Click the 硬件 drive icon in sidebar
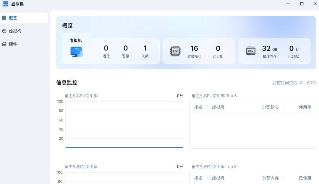Screen dimensions: 319x184 pos(4,44)
